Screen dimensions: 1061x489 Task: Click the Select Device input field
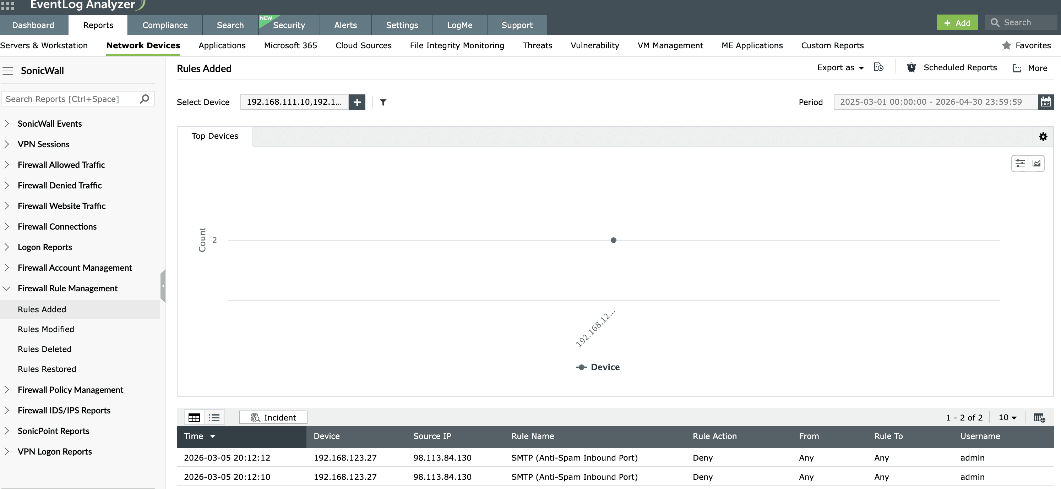294,102
